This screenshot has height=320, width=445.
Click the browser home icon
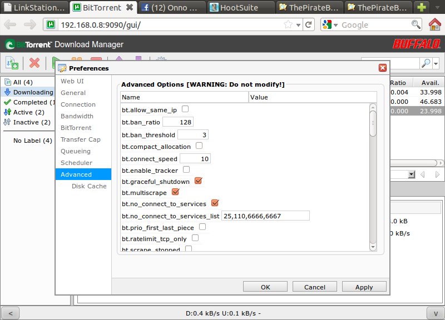pos(435,25)
